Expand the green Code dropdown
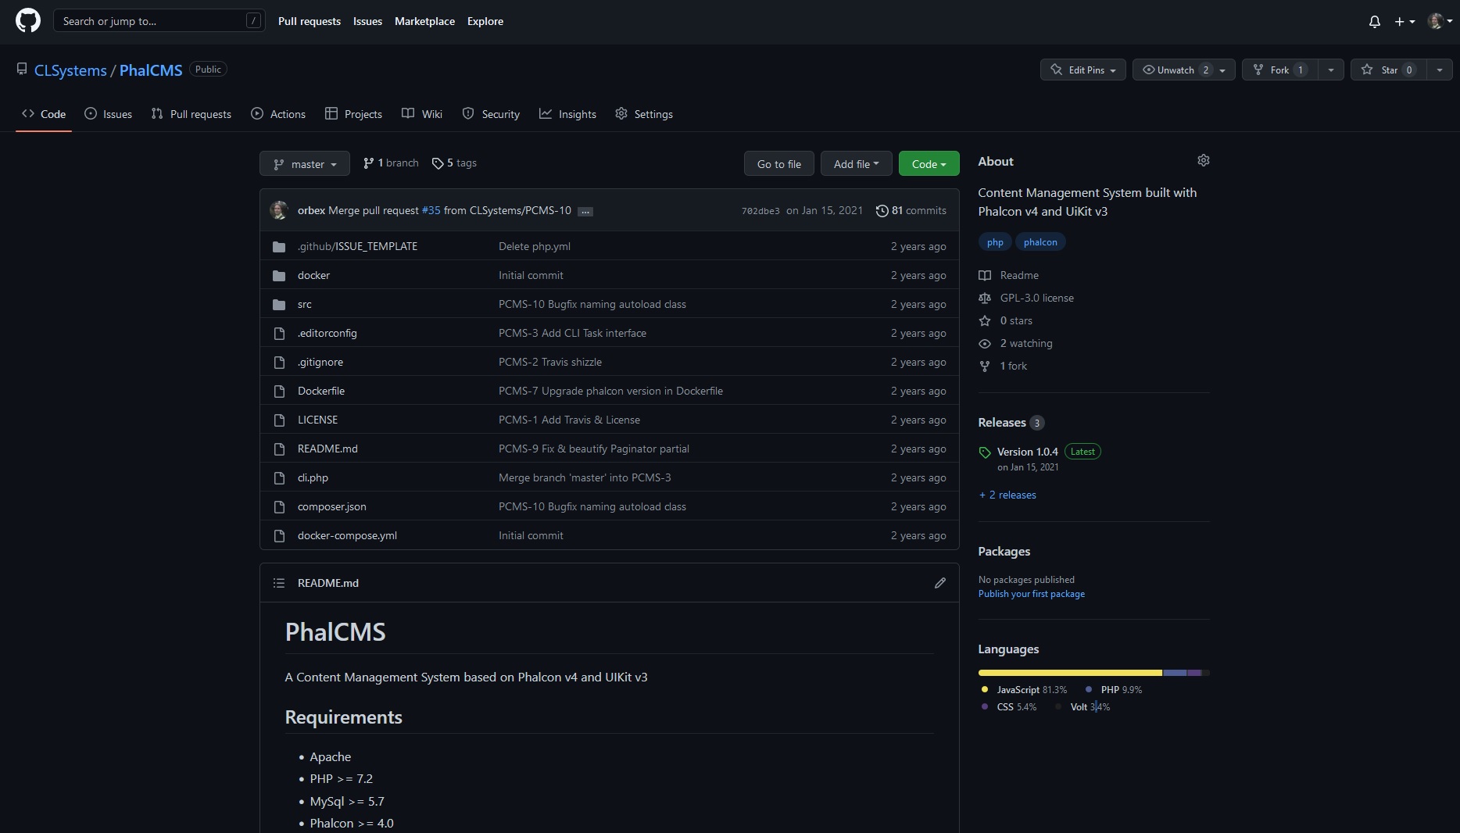The width and height of the screenshot is (1460, 833). coord(929,164)
